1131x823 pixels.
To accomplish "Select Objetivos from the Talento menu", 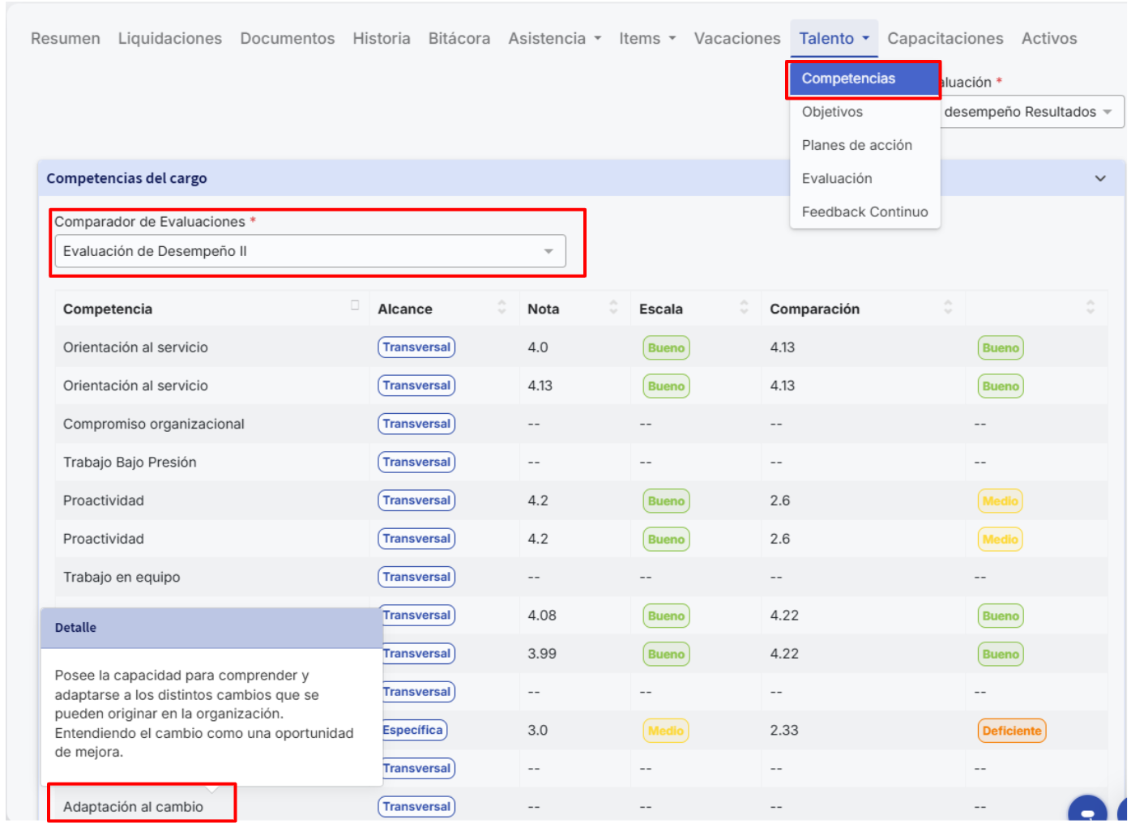I will pyautogui.click(x=832, y=112).
